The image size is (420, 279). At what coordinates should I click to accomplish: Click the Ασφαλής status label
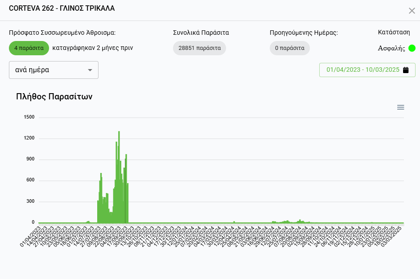391,48
